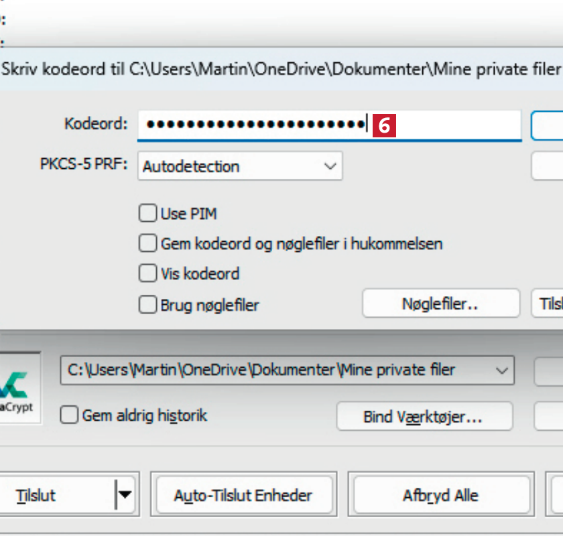The height and width of the screenshot is (536, 563).
Task: Check the Brug nøglefiler option
Action: pos(147,305)
